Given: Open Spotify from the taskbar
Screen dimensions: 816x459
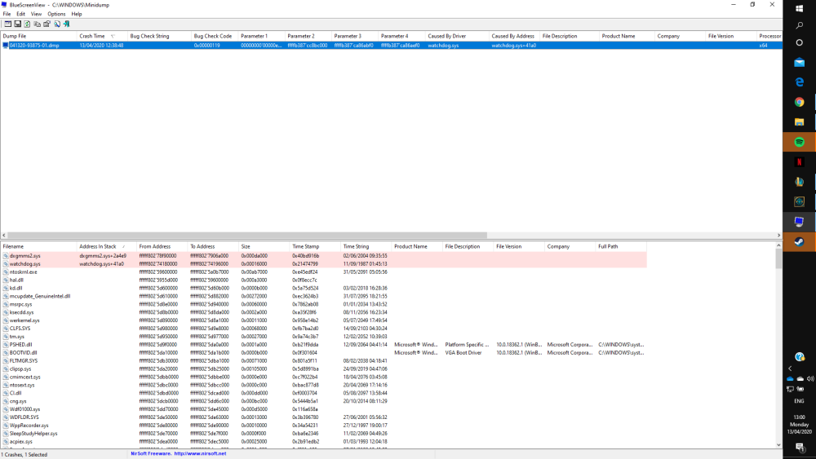Looking at the screenshot, I should (x=800, y=142).
